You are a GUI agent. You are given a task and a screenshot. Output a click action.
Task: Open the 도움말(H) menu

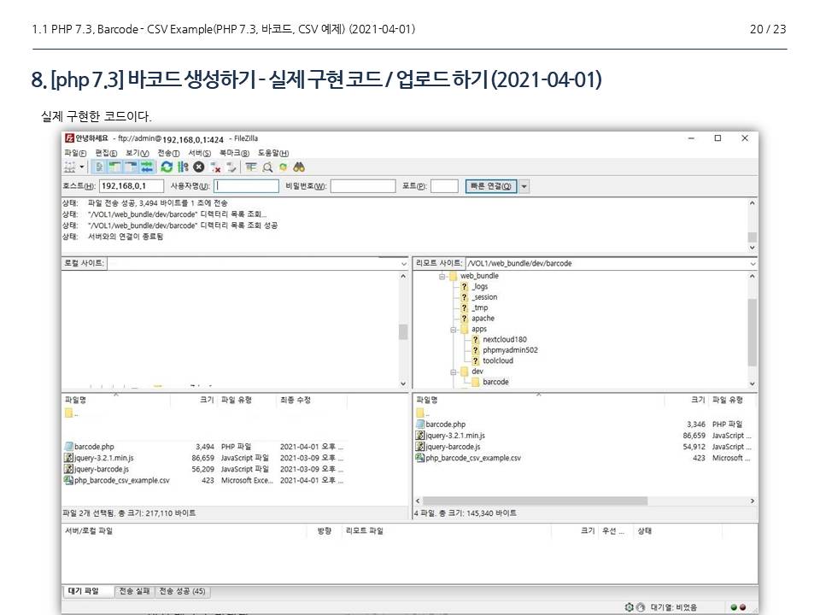coord(273,153)
